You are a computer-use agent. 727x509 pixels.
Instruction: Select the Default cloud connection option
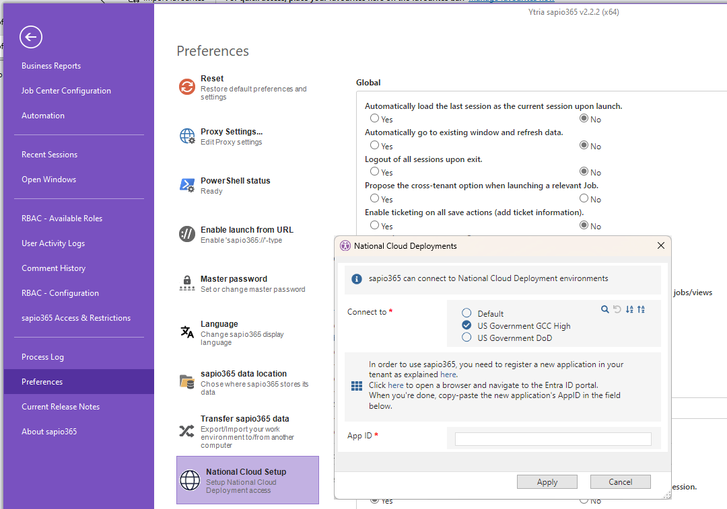pos(466,313)
